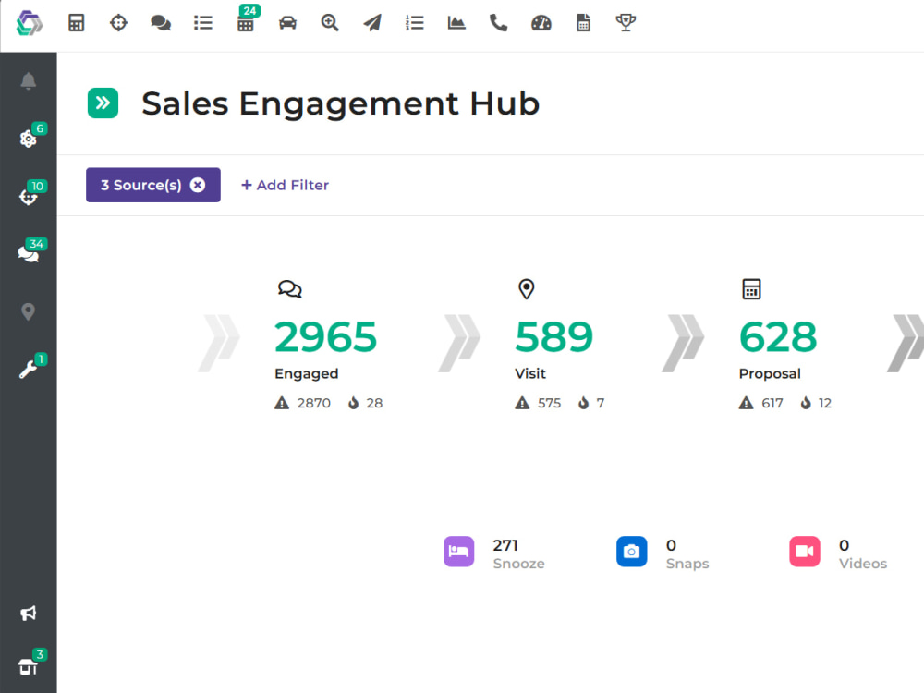Click the Proposal calculator icon above 628
The image size is (924, 693).
(x=751, y=289)
